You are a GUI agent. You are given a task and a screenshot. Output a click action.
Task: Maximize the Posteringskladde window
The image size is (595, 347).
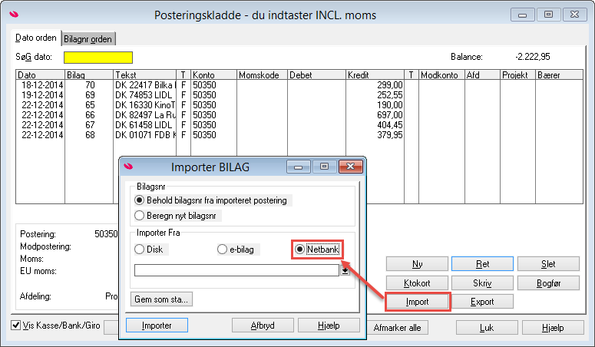pyautogui.click(x=548, y=15)
